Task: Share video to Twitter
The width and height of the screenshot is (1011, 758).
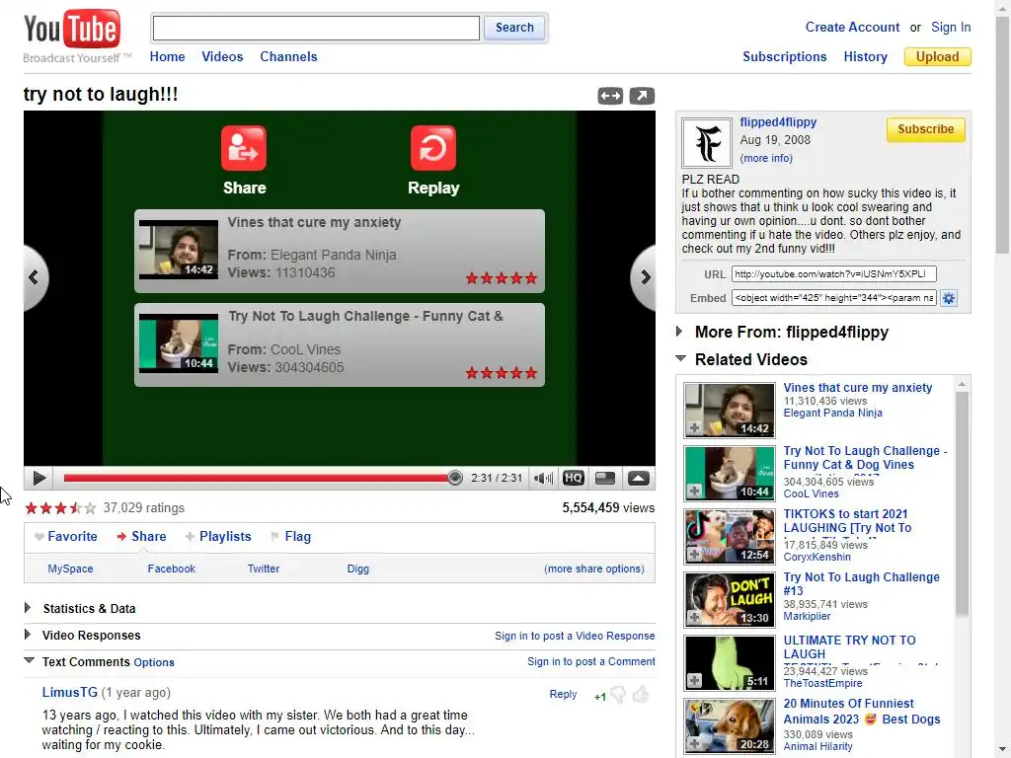Action: [263, 568]
